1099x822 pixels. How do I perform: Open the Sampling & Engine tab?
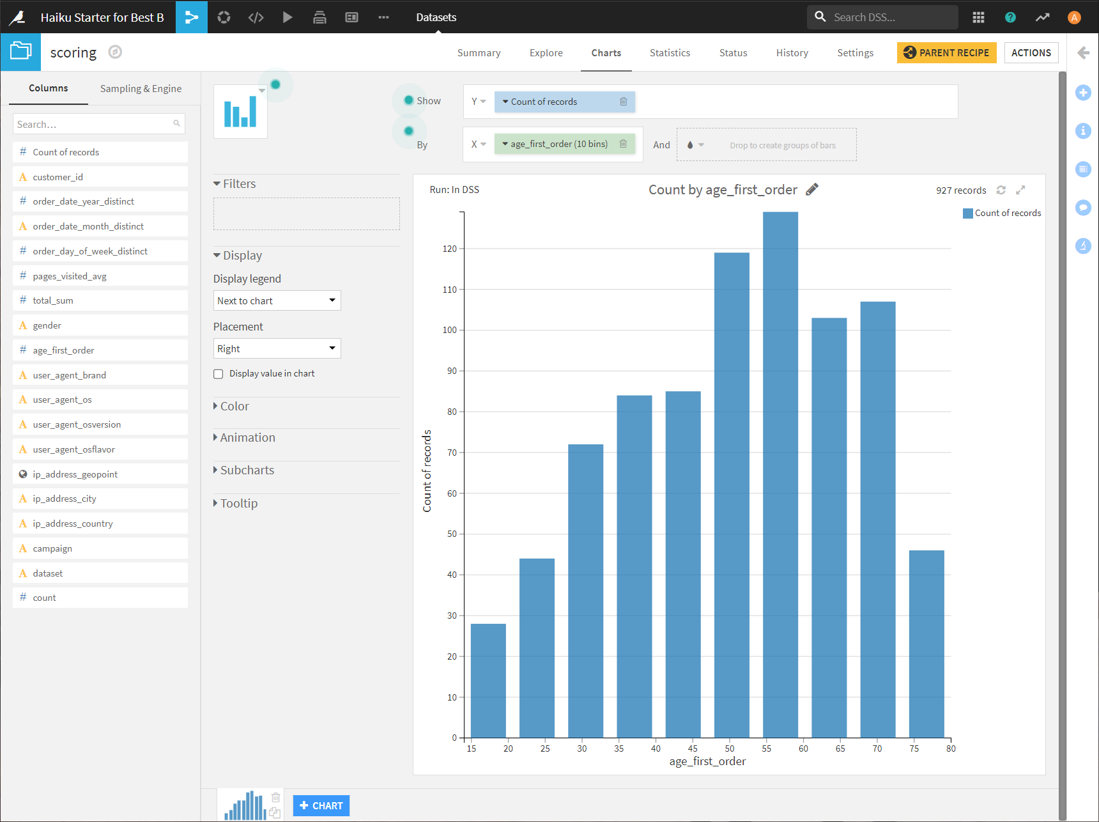pos(141,88)
